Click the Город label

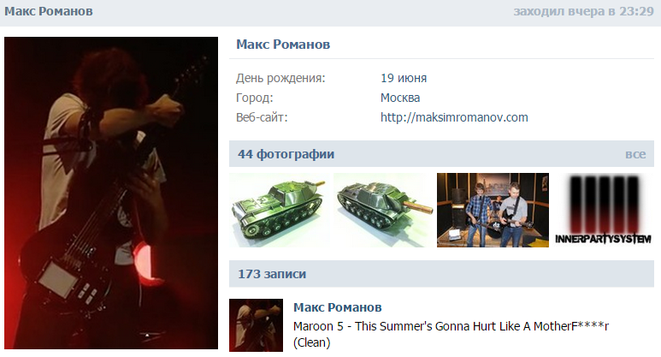tap(254, 98)
